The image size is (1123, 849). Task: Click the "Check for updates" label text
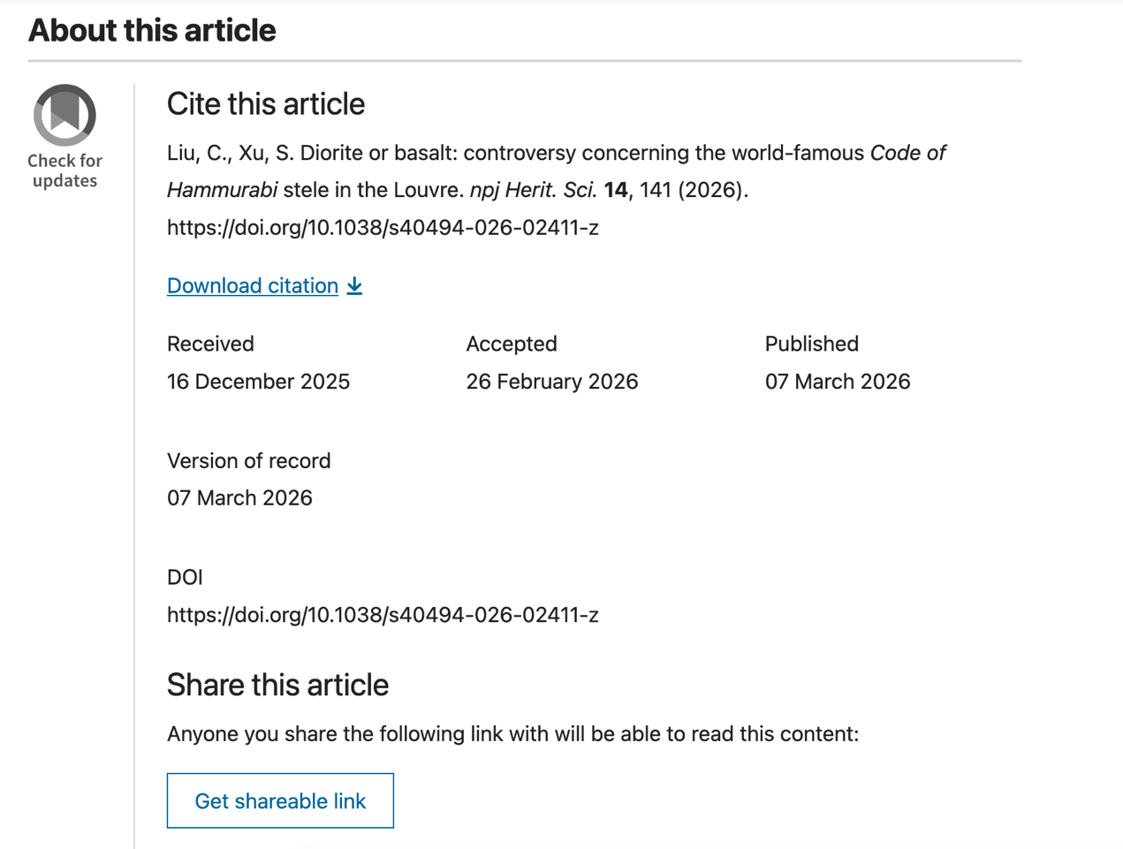[x=64, y=171]
